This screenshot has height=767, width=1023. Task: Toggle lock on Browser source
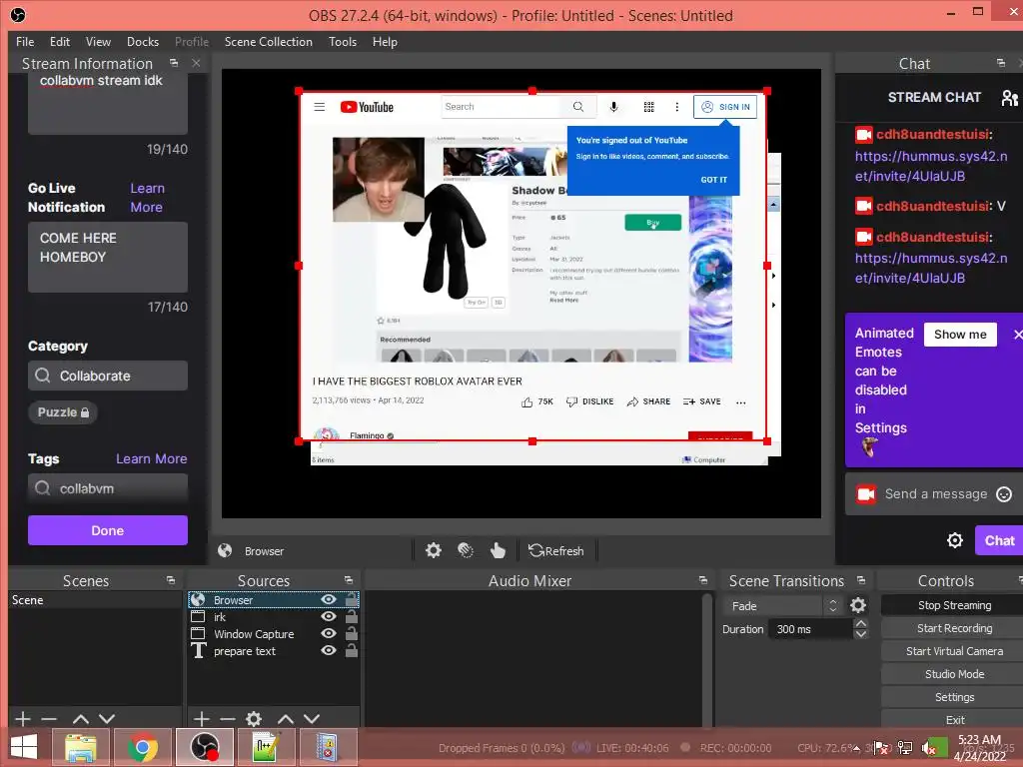[x=351, y=599]
